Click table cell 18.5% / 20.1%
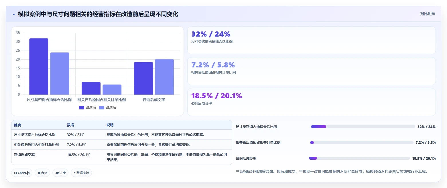This screenshot has height=188, width=447. tap(78, 155)
